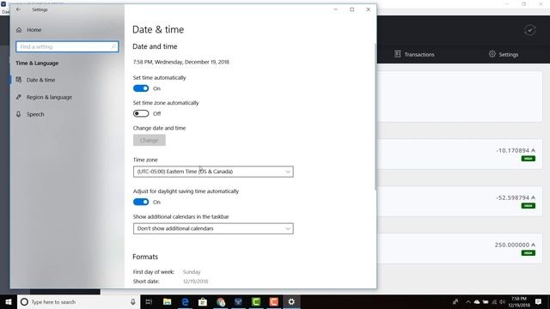The image size is (550, 309).
Task: Open Windows Start menu
Action: pos(9,301)
